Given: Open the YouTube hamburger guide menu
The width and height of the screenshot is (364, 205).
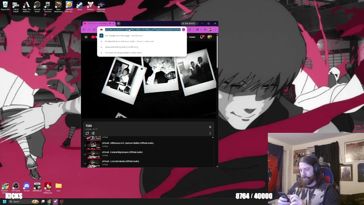Looking at the screenshot, I should tap(86, 37).
